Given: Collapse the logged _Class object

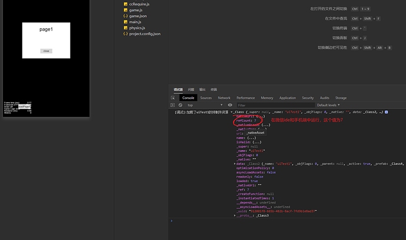Looking at the screenshot, I should click(x=231, y=112).
